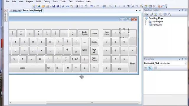Screen dimensions: 189x106
Task: Open the Add New Item dropdown arrow
Action: click(x=50, y=6)
